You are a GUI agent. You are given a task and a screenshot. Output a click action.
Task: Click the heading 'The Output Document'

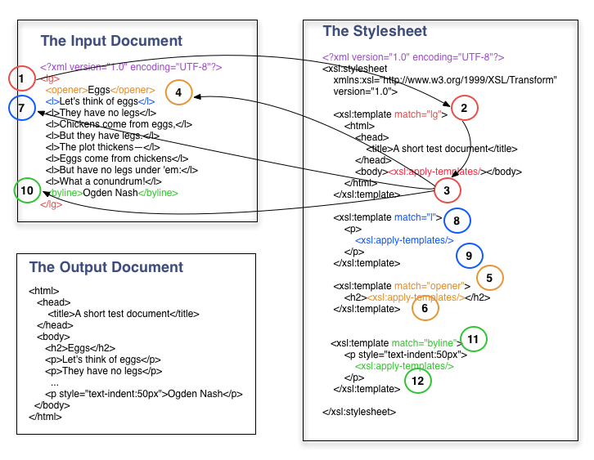click(x=106, y=267)
